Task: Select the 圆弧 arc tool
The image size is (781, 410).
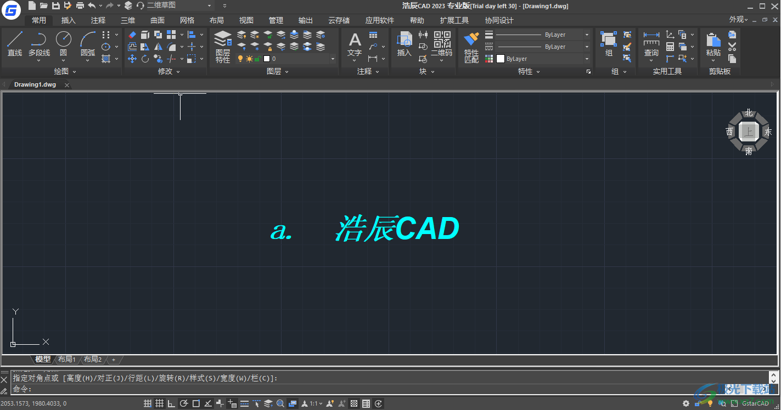Action: 88,43
